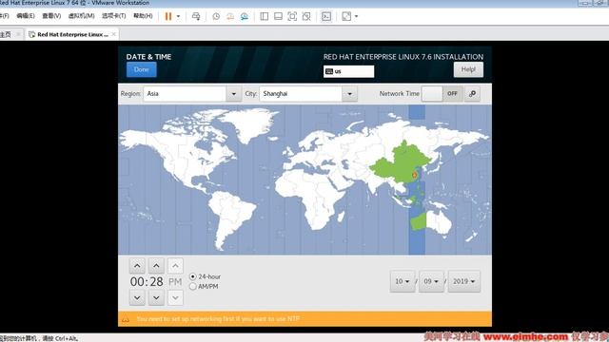The height and width of the screenshot is (342, 609).
Task: Increase minutes with the up arrow
Action: [156, 266]
